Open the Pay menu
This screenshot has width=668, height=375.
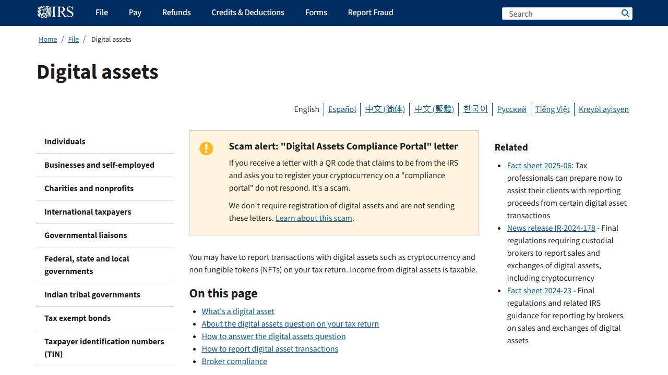pyautogui.click(x=135, y=12)
